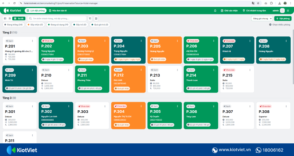Open the browser extensions puzzle icon
Viewport: 294px width, 156px height.
pyautogui.click(x=271, y=3)
